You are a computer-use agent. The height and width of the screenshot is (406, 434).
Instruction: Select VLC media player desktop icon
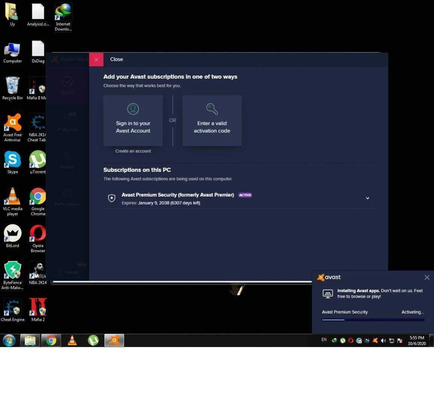[12, 201]
